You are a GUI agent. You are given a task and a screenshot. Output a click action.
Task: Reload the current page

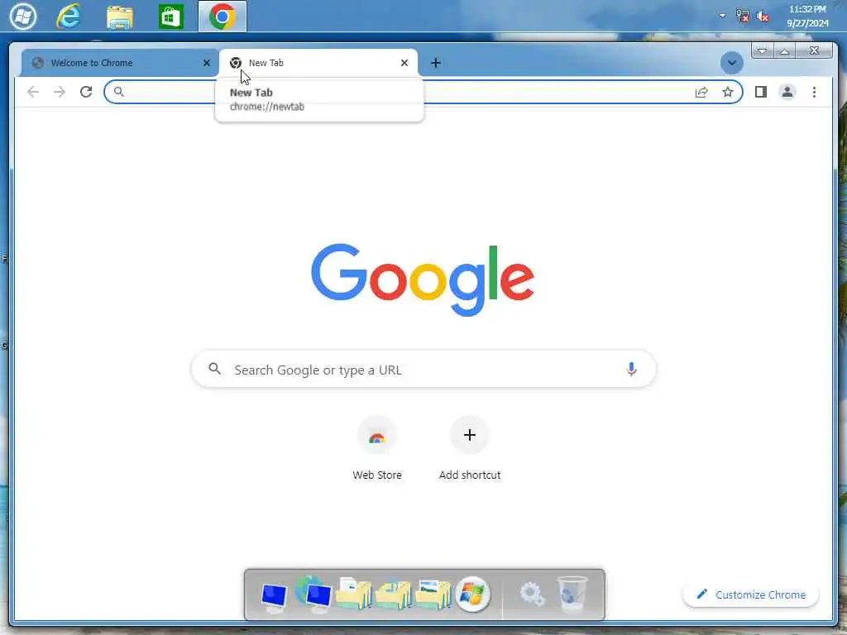coord(86,92)
